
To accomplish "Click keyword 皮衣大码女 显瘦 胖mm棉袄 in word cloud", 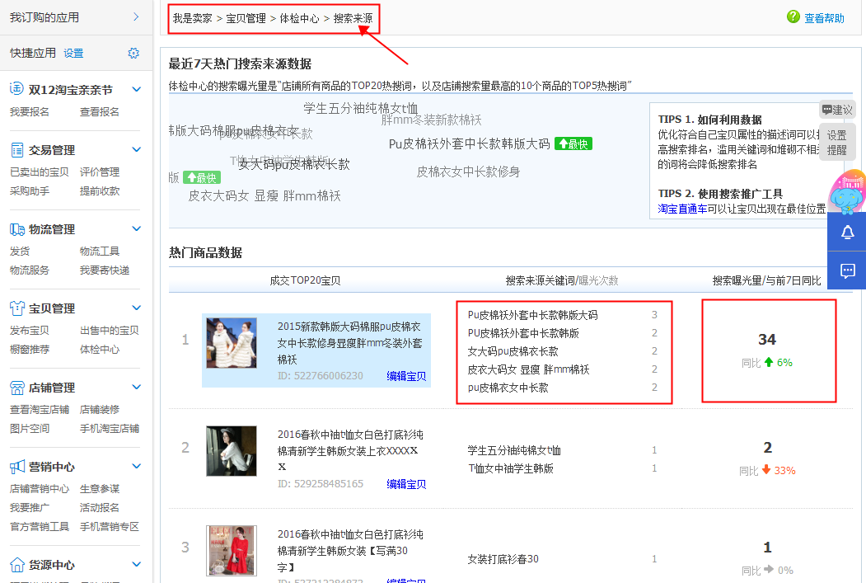I will [264, 196].
